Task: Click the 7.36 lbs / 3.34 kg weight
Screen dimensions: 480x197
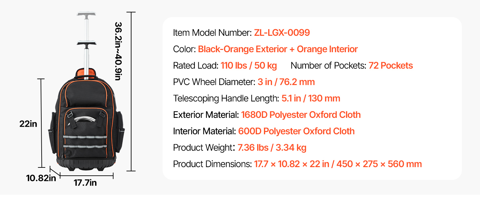Action: point(272,148)
